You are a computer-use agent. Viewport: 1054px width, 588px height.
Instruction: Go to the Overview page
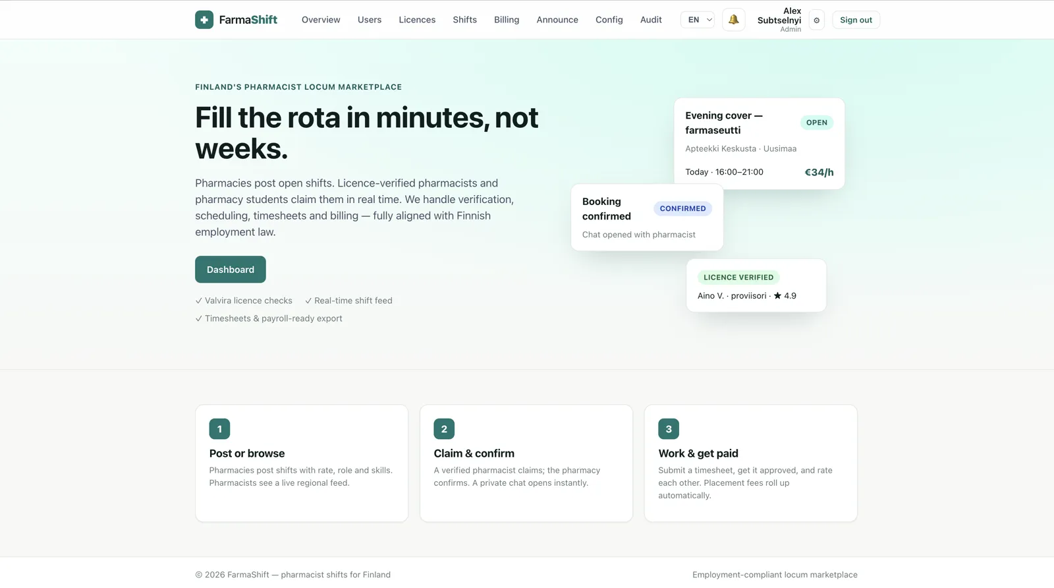pos(321,20)
